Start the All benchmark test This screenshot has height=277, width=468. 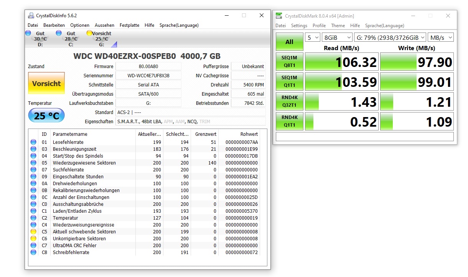point(289,41)
